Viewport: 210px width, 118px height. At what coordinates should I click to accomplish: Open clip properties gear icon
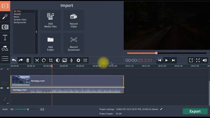pos(78,60)
